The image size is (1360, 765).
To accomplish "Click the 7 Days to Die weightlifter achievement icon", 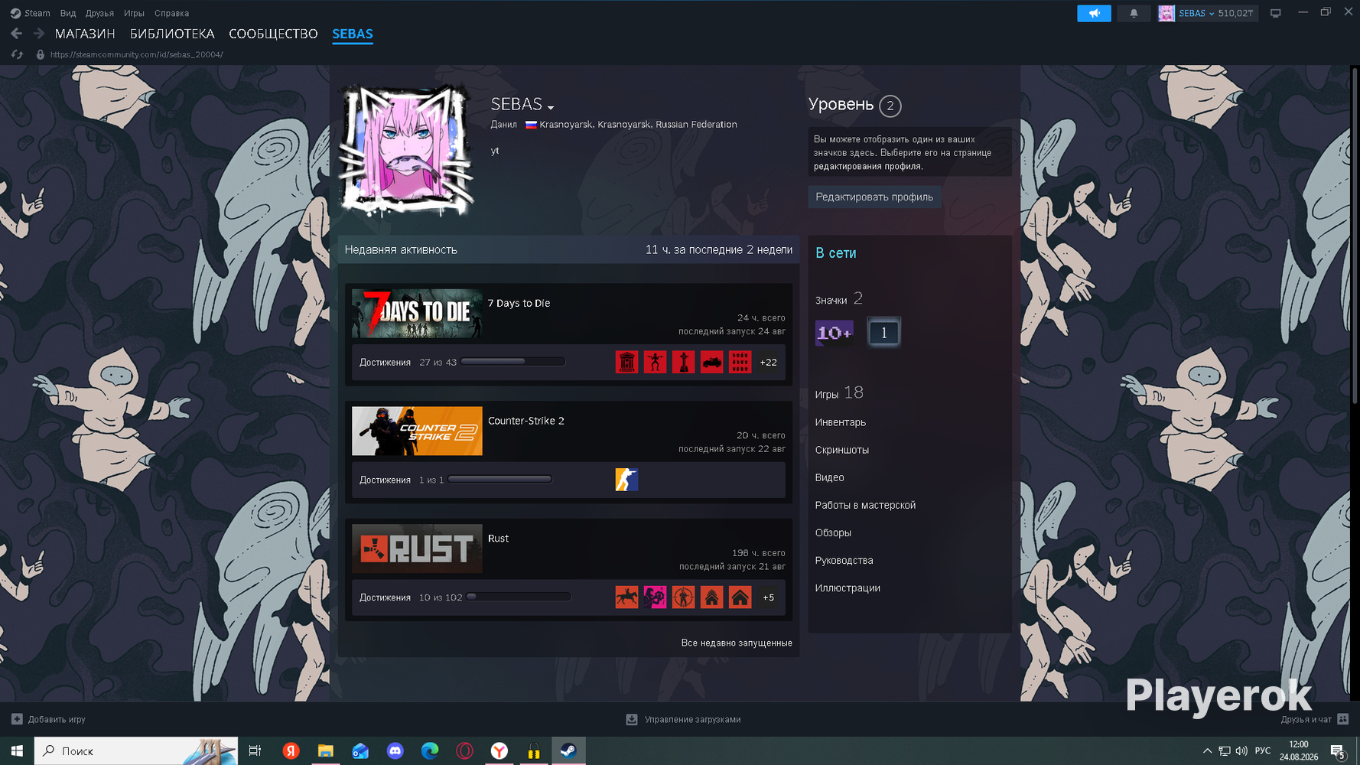I will pos(655,362).
